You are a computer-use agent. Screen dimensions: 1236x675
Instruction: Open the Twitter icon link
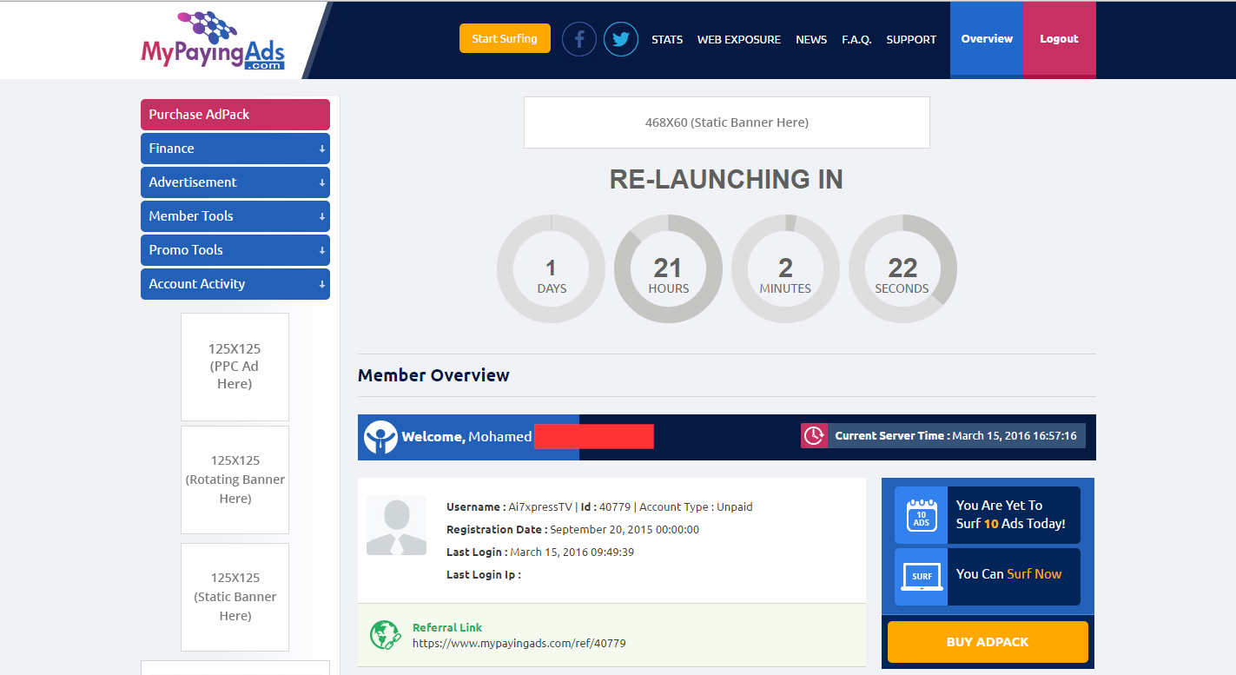click(621, 39)
